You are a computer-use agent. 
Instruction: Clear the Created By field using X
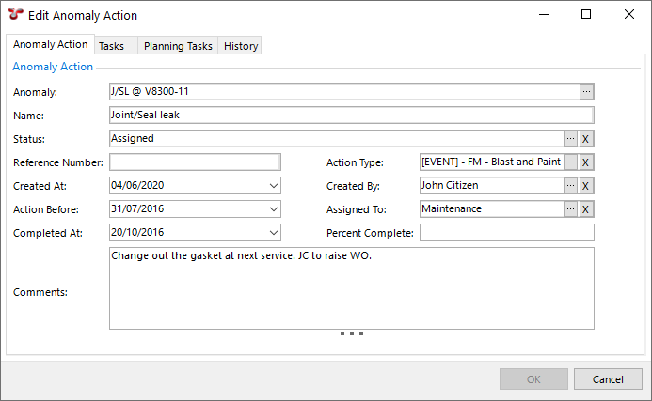pyautogui.click(x=585, y=186)
